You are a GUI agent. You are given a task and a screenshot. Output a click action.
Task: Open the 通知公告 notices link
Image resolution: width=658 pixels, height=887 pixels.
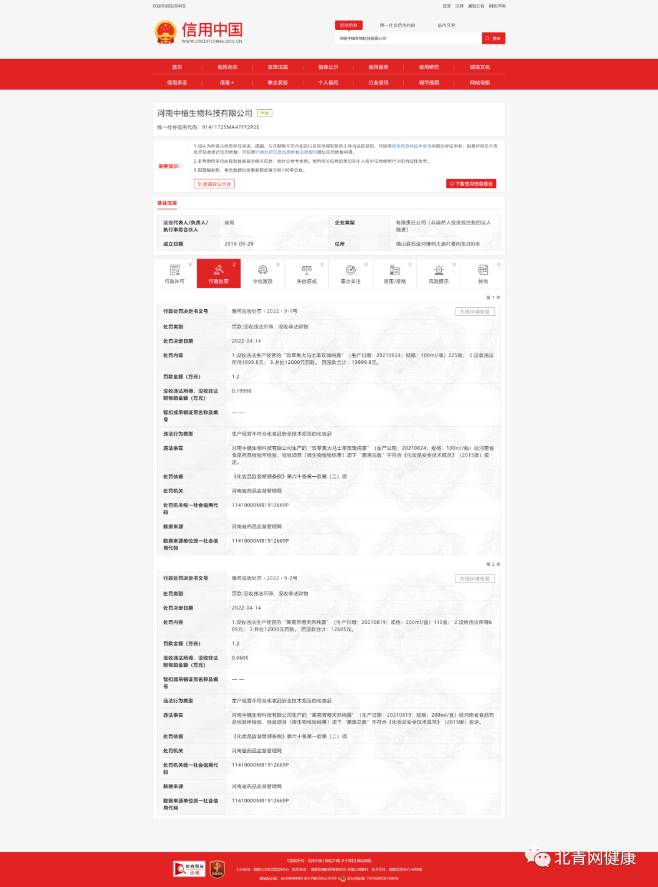pos(476,6)
